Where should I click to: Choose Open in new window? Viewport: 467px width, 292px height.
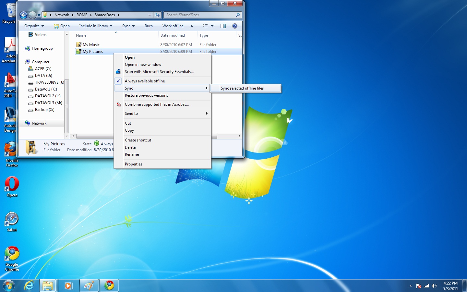163,65
